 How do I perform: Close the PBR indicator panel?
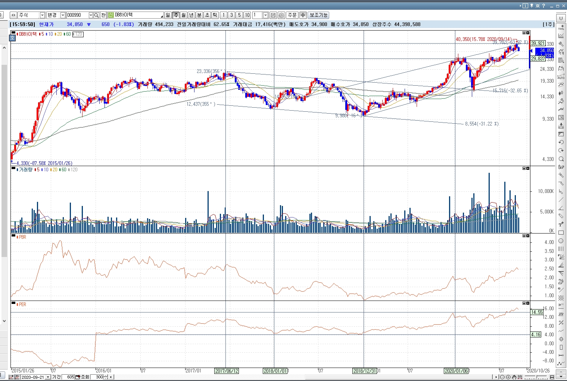point(528,236)
